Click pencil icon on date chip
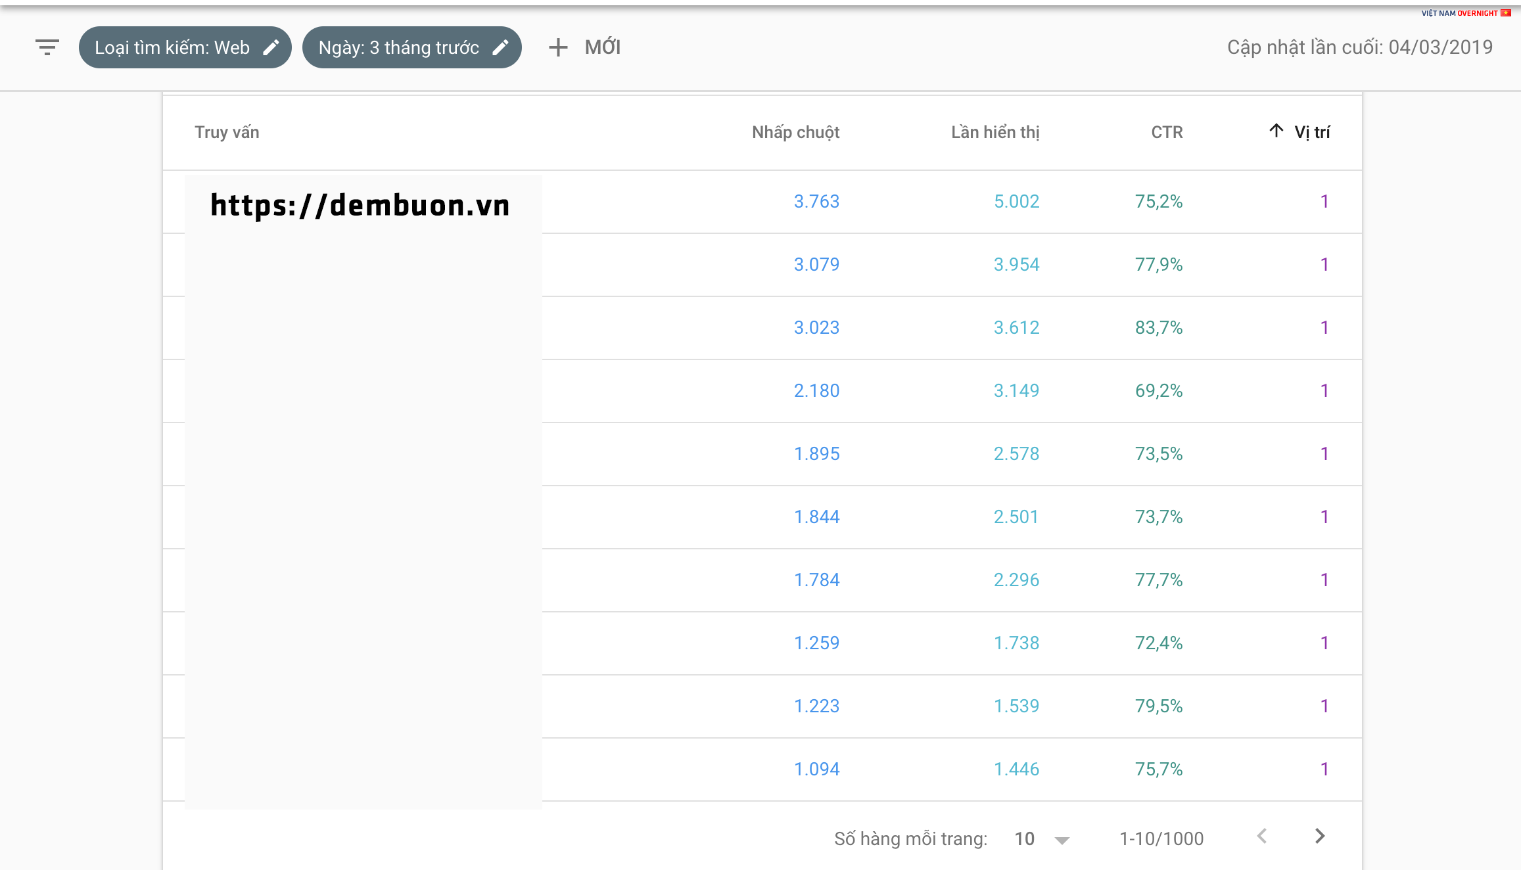Image resolution: width=1521 pixels, height=870 pixels. (x=500, y=47)
